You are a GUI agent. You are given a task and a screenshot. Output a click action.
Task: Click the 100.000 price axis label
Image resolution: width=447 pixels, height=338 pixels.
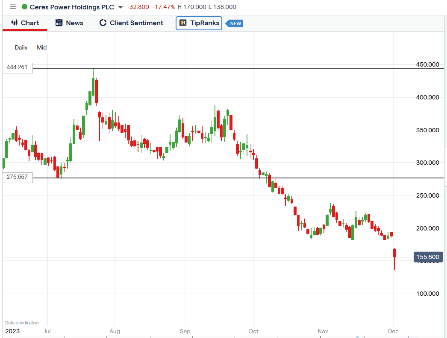click(x=428, y=294)
